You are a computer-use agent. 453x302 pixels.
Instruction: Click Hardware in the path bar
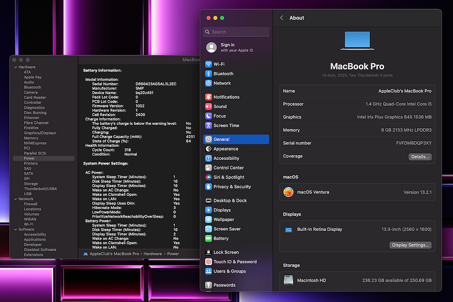pyautogui.click(x=153, y=254)
